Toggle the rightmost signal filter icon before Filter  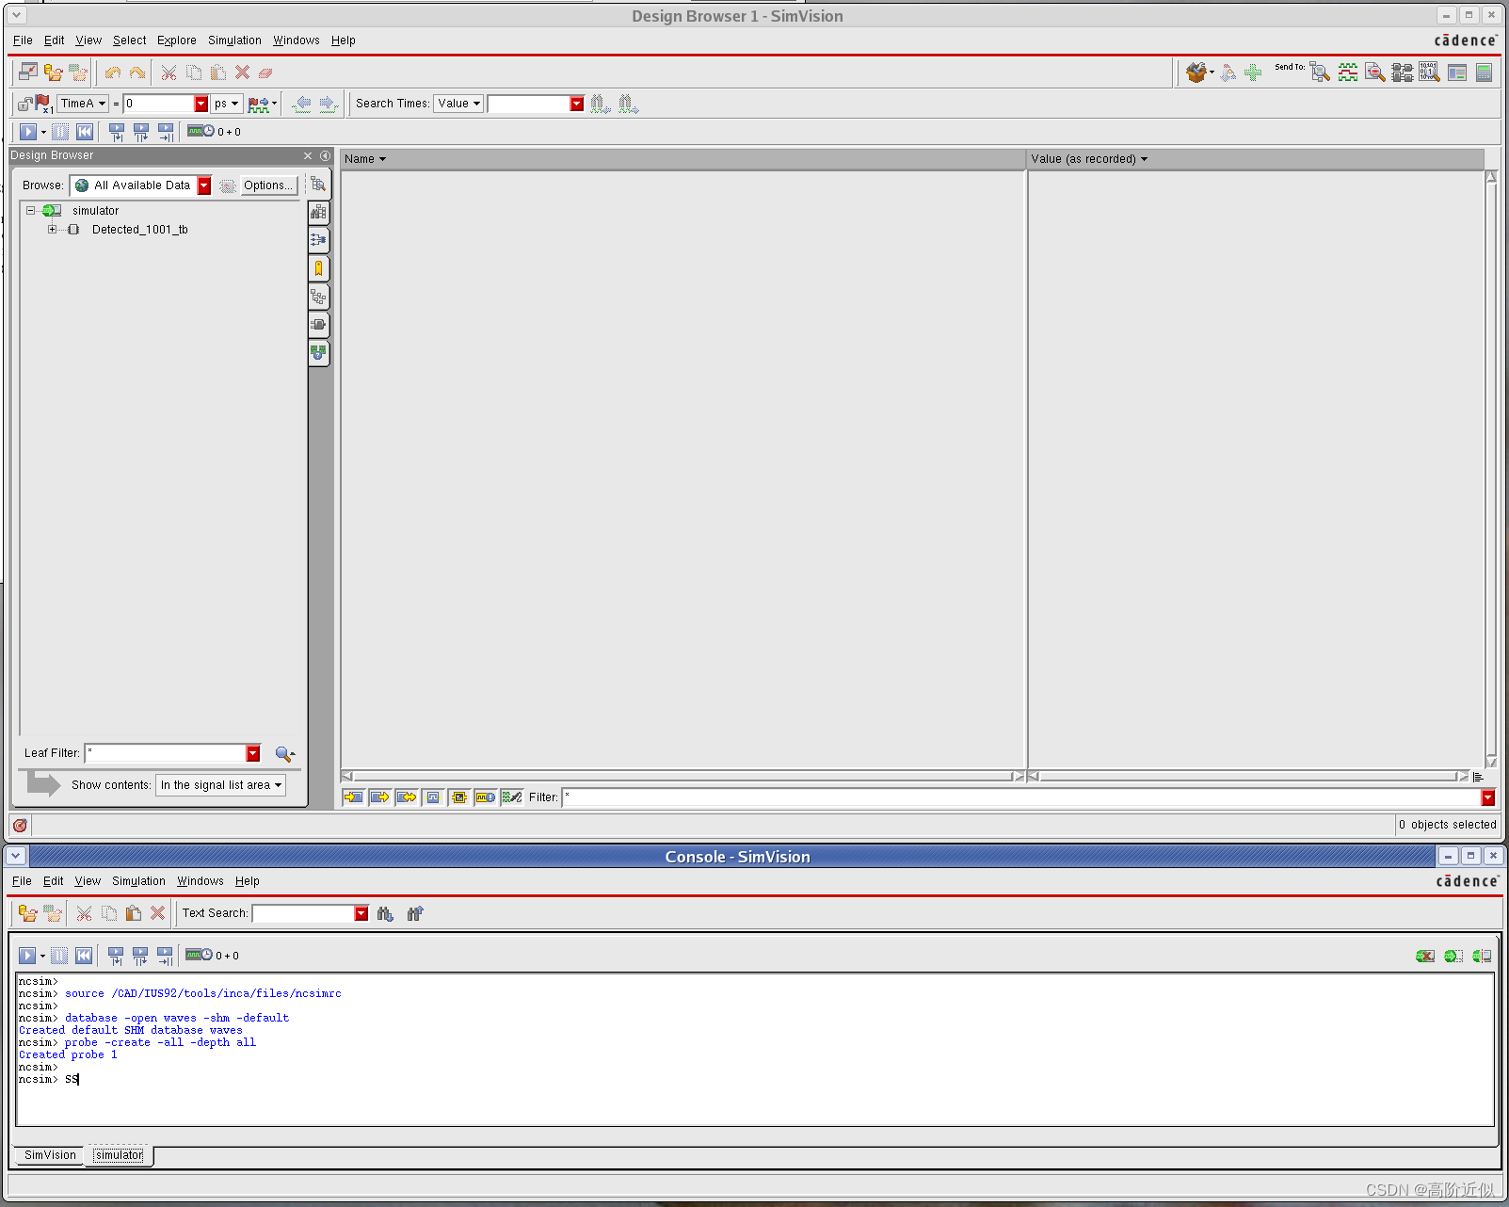click(x=512, y=797)
